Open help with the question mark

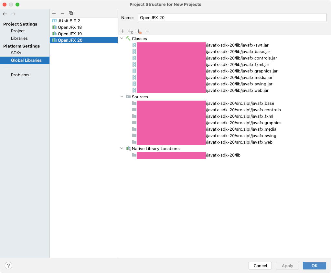tap(8, 266)
